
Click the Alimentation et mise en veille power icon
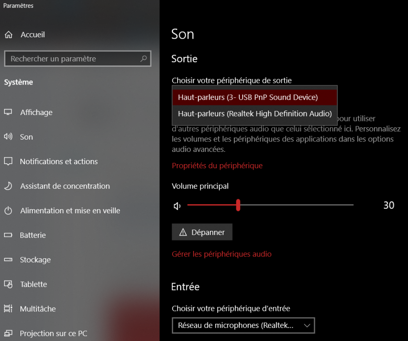(x=8, y=211)
